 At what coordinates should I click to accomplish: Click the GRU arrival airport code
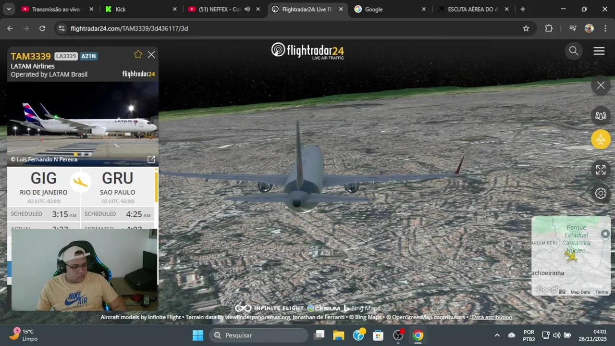[118, 178]
